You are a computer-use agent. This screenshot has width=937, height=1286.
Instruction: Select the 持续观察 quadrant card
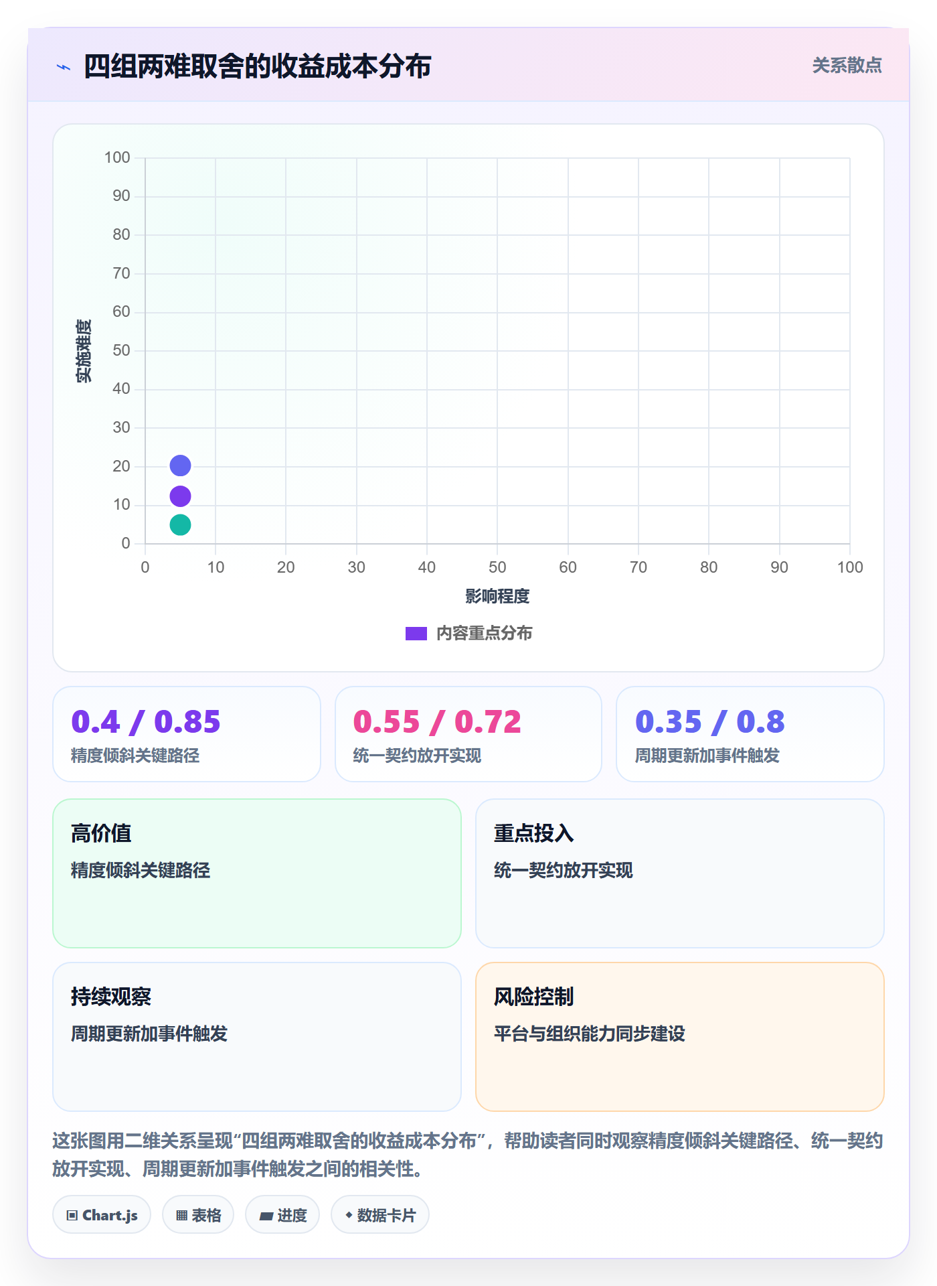pyautogui.click(x=257, y=1037)
